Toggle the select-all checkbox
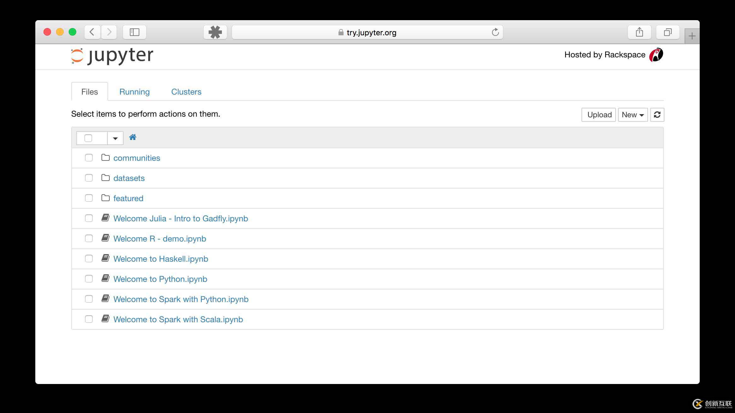The image size is (735, 413). coord(88,138)
